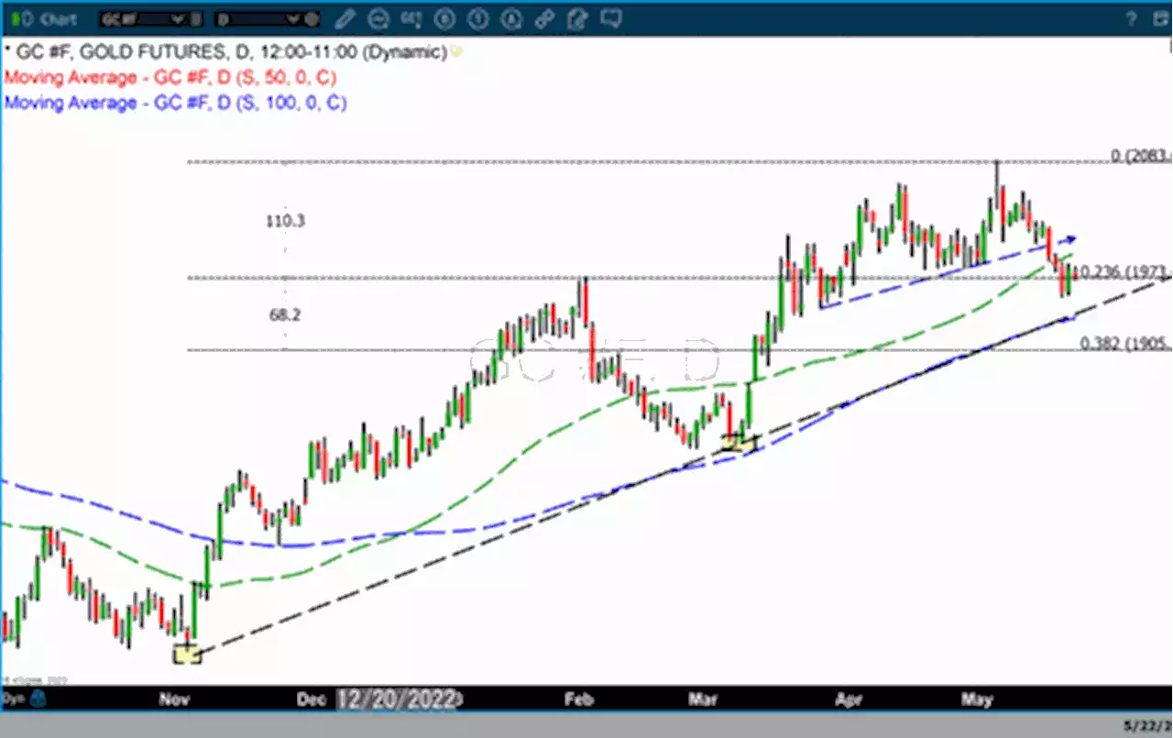
Task: Click the 0 (2083) Fibonacci level label
Action: [x=1140, y=156]
